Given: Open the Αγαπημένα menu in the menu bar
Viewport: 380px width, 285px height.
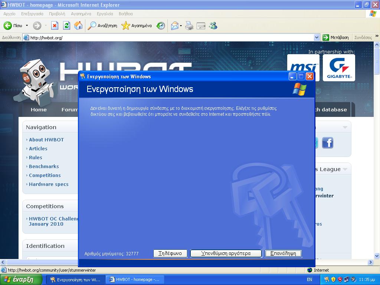Looking at the screenshot, I should click(81, 14).
